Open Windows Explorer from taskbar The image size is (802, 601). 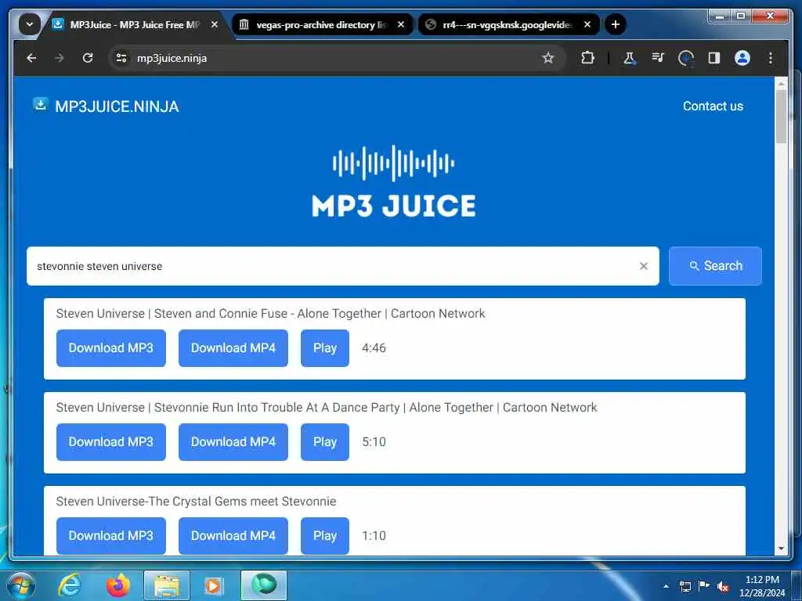pyautogui.click(x=167, y=585)
